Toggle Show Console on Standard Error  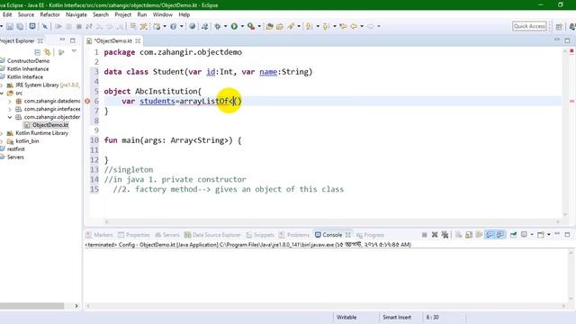pyautogui.click(x=500, y=234)
